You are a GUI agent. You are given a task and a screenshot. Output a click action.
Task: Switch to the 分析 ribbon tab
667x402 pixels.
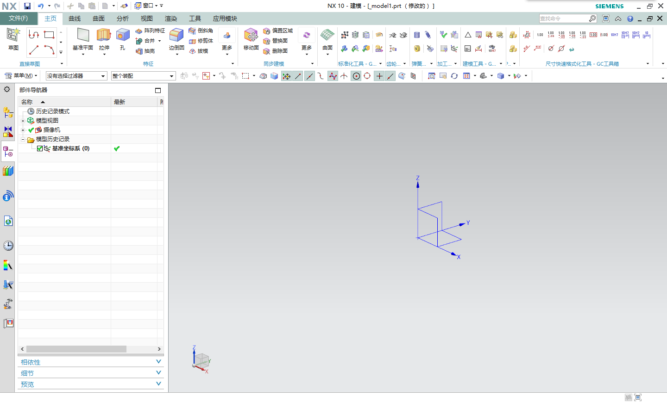(x=123, y=19)
